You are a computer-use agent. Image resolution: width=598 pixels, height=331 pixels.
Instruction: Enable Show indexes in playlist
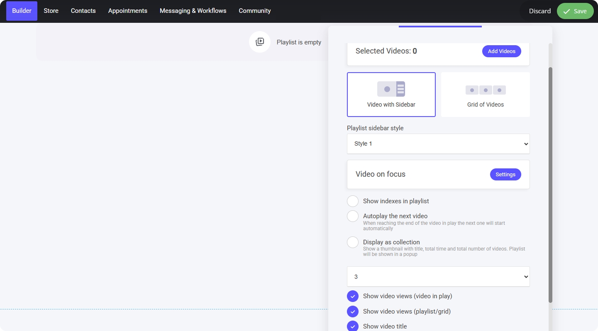coord(353,201)
